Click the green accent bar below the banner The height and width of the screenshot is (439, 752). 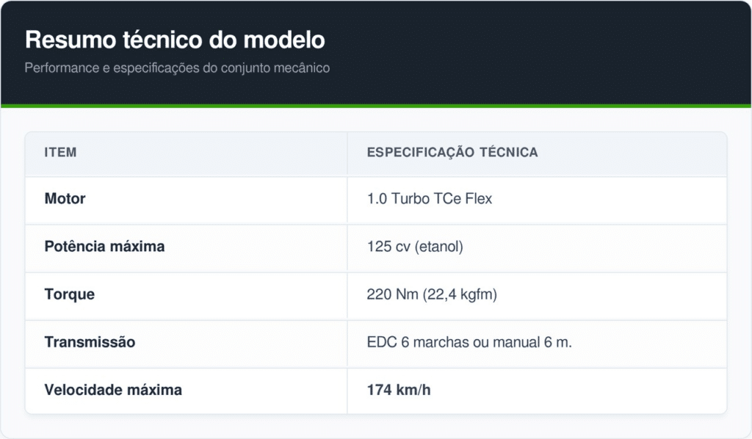(376, 106)
